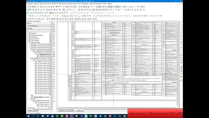Viewport: 209px width, 118px height.
Task: Switch to the 'Дерево' tab
Action: pos(30,110)
